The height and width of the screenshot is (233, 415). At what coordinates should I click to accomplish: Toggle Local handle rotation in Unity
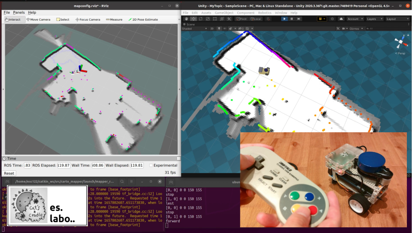pos(256,19)
